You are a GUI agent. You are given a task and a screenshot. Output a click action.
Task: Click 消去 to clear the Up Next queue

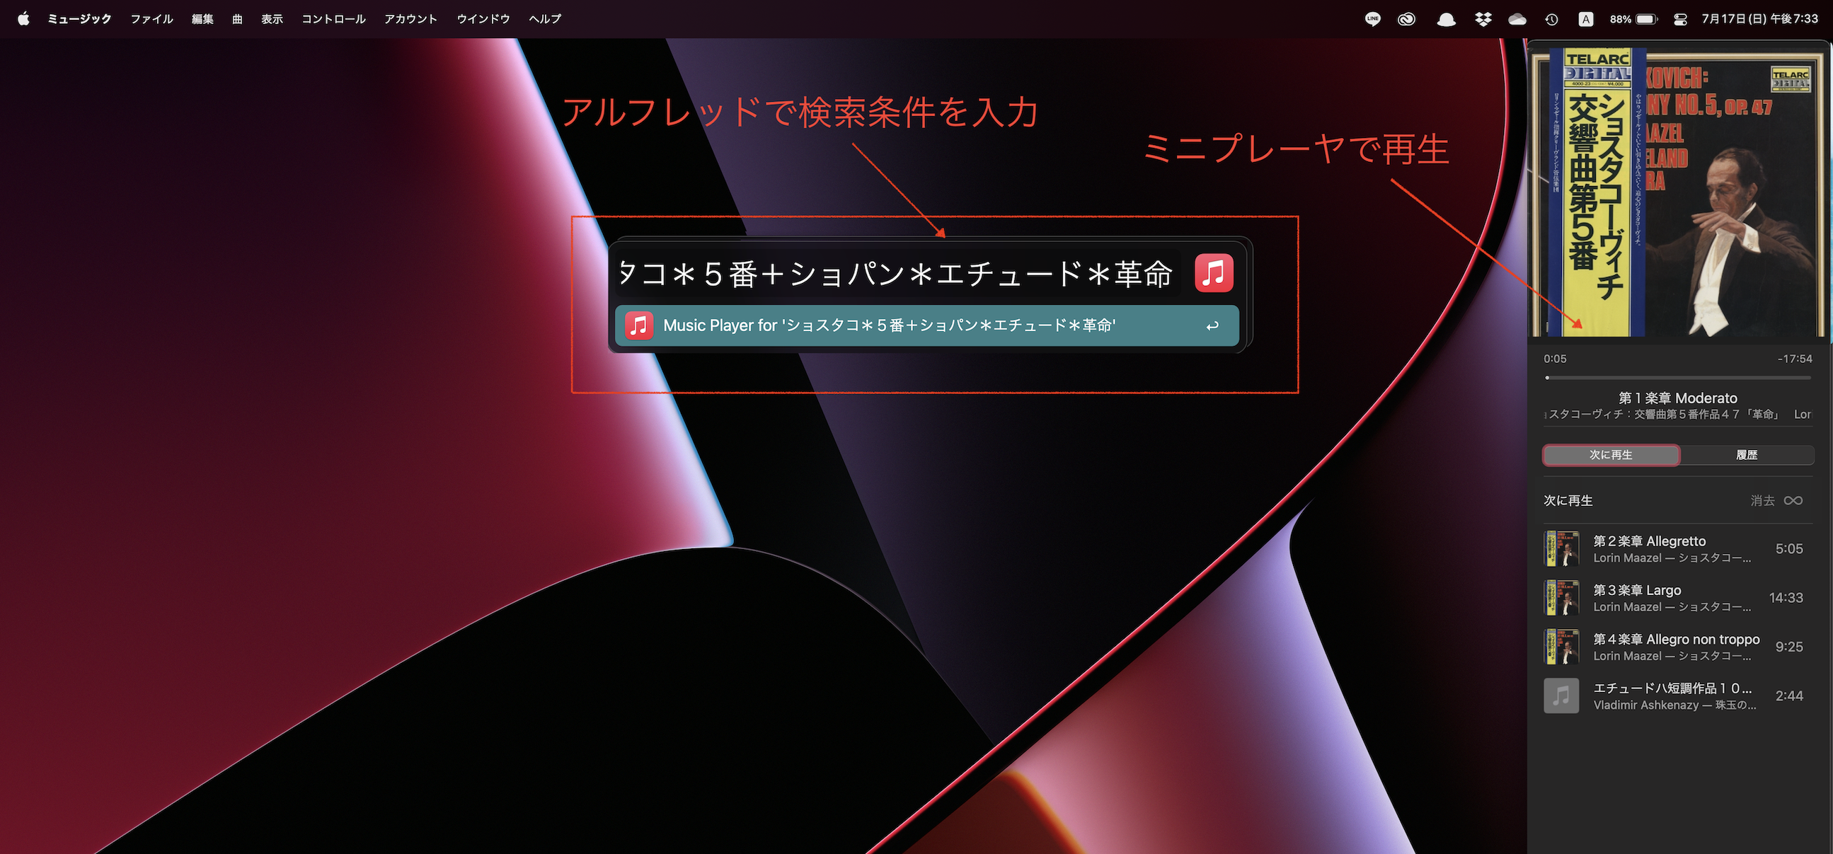(x=1762, y=500)
